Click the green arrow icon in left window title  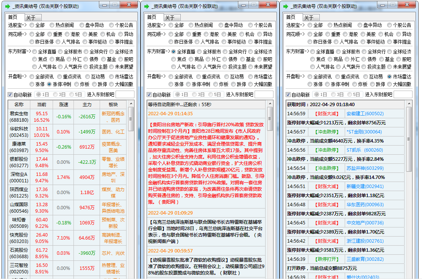coord(8,6)
